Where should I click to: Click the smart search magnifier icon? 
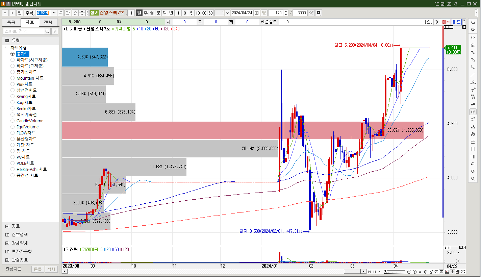[x=47, y=31]
